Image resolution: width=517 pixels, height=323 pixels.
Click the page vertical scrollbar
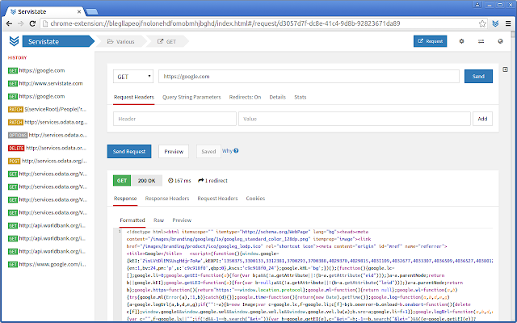pyautogui.click(x=513, y=174)
